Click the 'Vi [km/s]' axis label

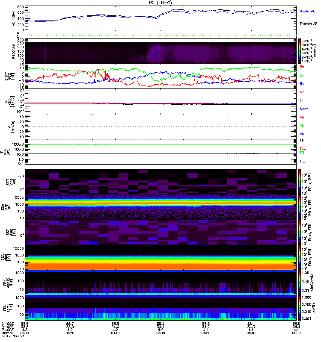click(11, 127)
